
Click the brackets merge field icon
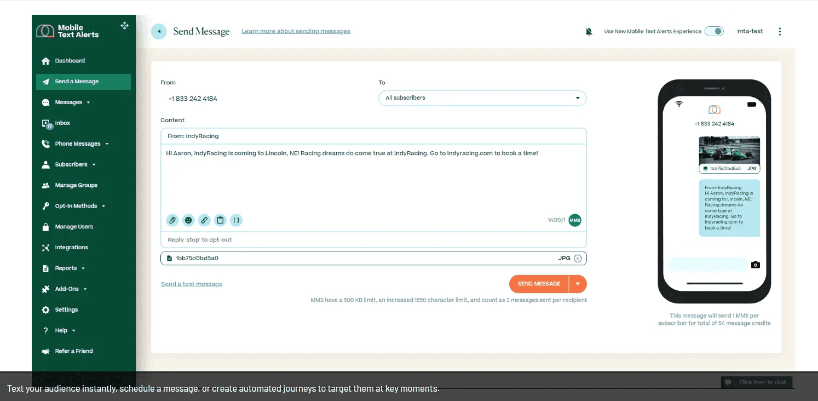click(x=236, y=220)
